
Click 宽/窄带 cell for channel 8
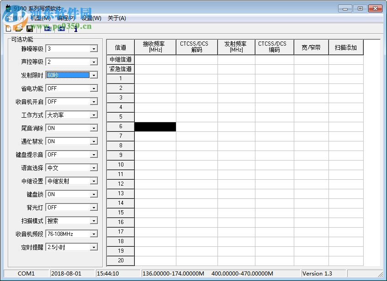pos(311,146)
